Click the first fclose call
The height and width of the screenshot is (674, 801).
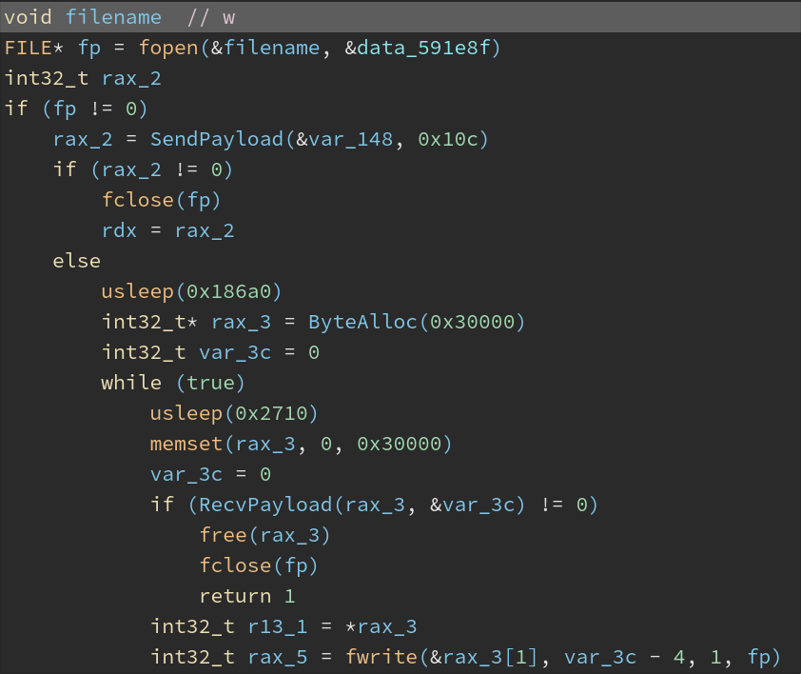click(x=137, y=199)
